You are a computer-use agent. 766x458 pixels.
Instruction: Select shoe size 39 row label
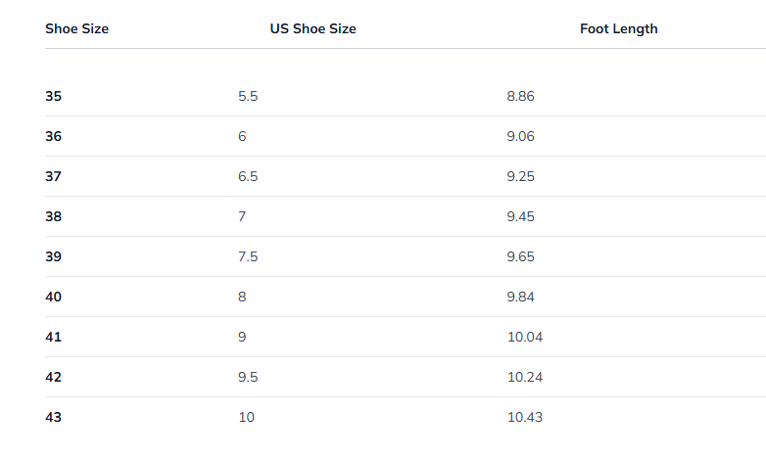53,256
